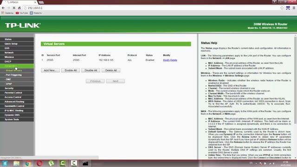Open the first bookmark in the bookmarks bar
The width and height of the screenshot is (297, 167).
(7, 13)
